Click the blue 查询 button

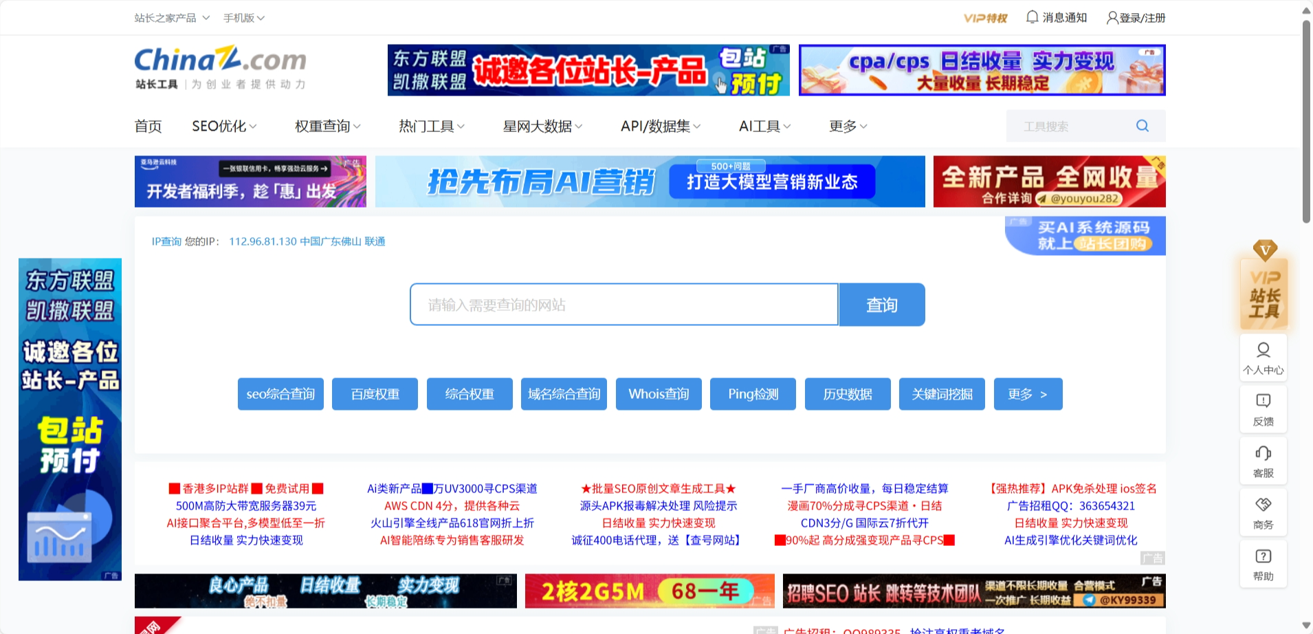tap(882, 305)
